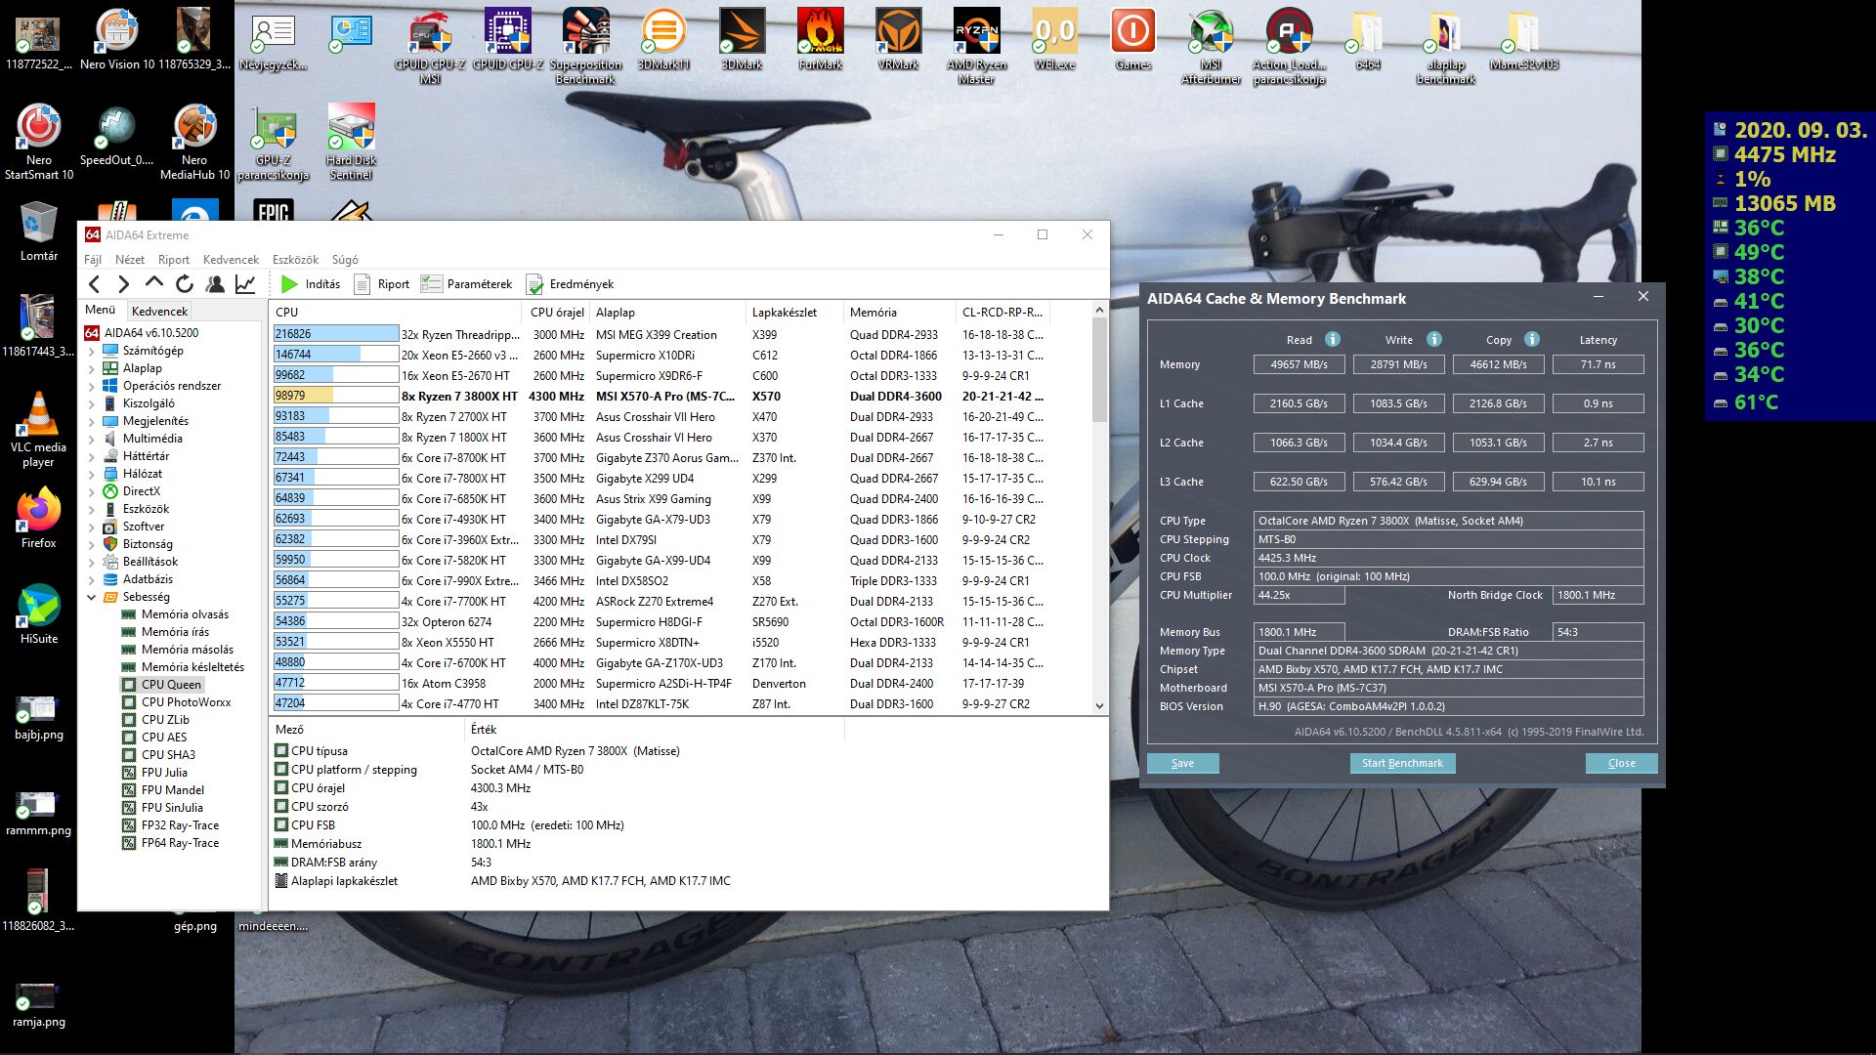Open the Superposition Benchmark desktop icon
This screenshot has width=1876, height=1055.
tap(586, 45)
